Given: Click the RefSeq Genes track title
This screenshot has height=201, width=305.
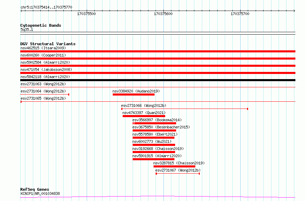Looking at the screenshot, I should click(35, 189).
